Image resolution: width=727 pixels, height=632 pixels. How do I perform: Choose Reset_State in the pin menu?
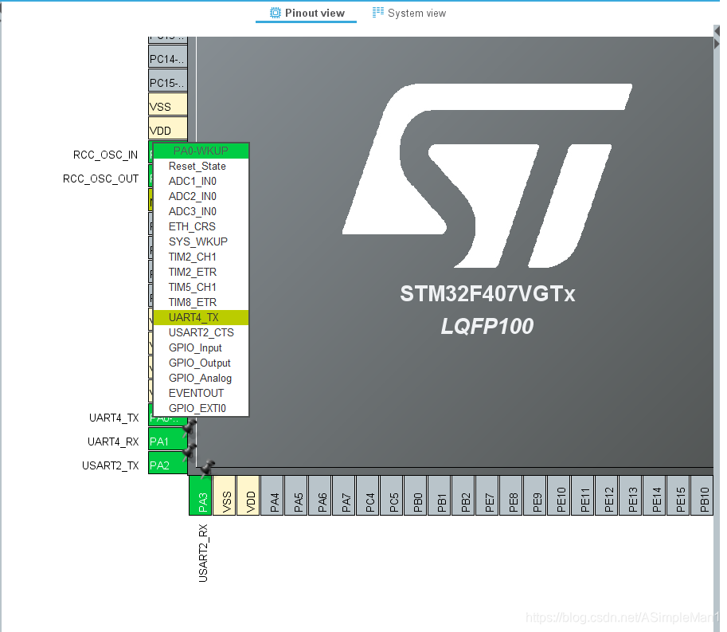pos(201,166)
